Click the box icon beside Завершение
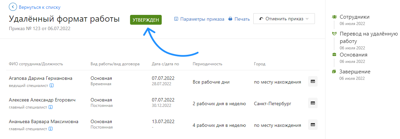This screenshot has height=139, width=400. 334,72
